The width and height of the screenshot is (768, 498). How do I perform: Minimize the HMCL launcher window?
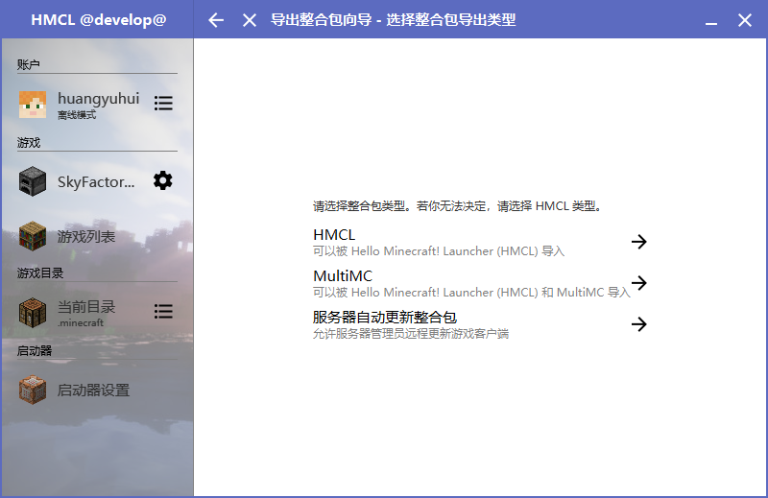click(x=711, y=20)
